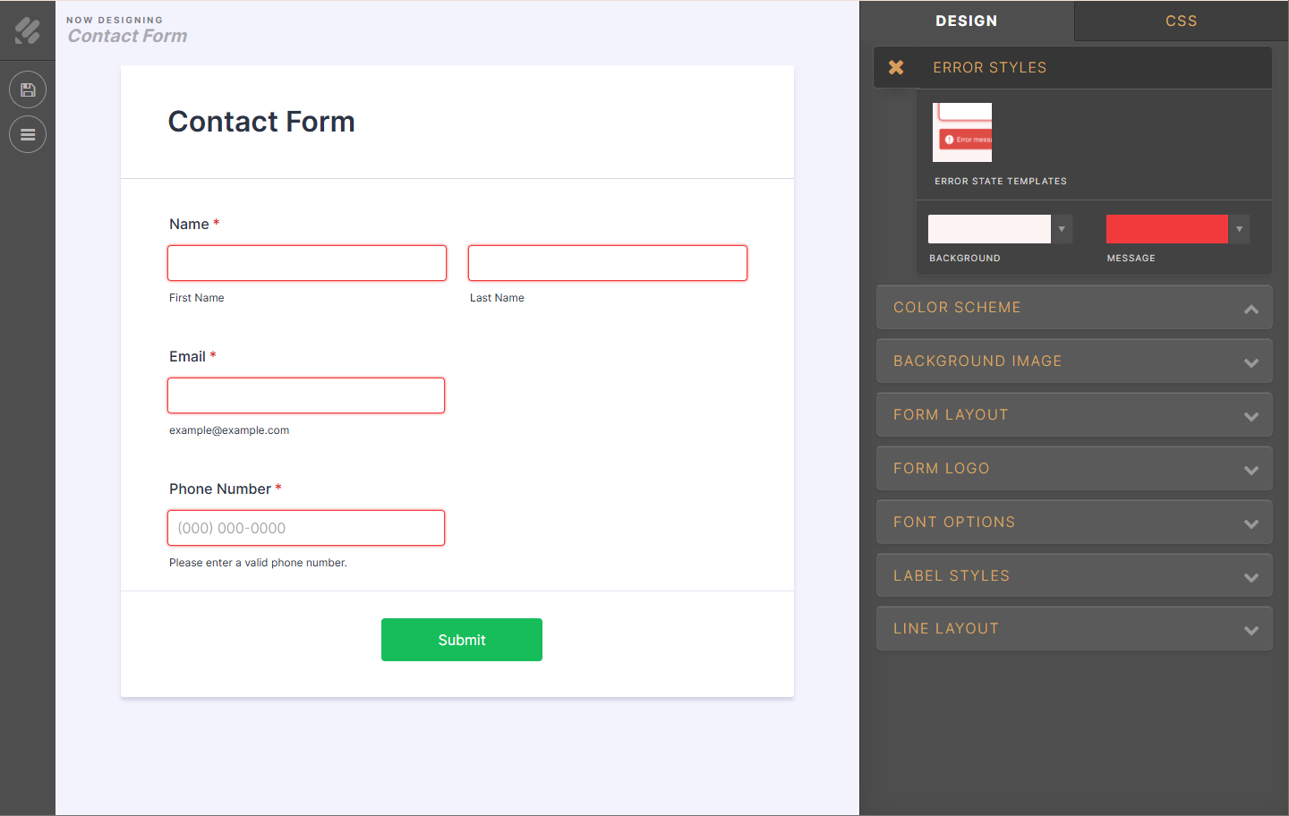Open the error Background color dropdown arrow
Viewport: 1289px width, 816px height.
[1062, 229]
